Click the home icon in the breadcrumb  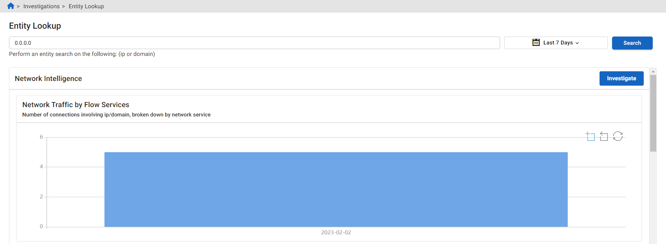tap(10, 6)
